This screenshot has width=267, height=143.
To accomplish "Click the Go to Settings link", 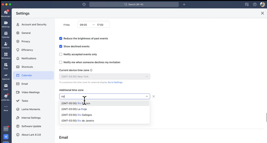I will (115, 82).
